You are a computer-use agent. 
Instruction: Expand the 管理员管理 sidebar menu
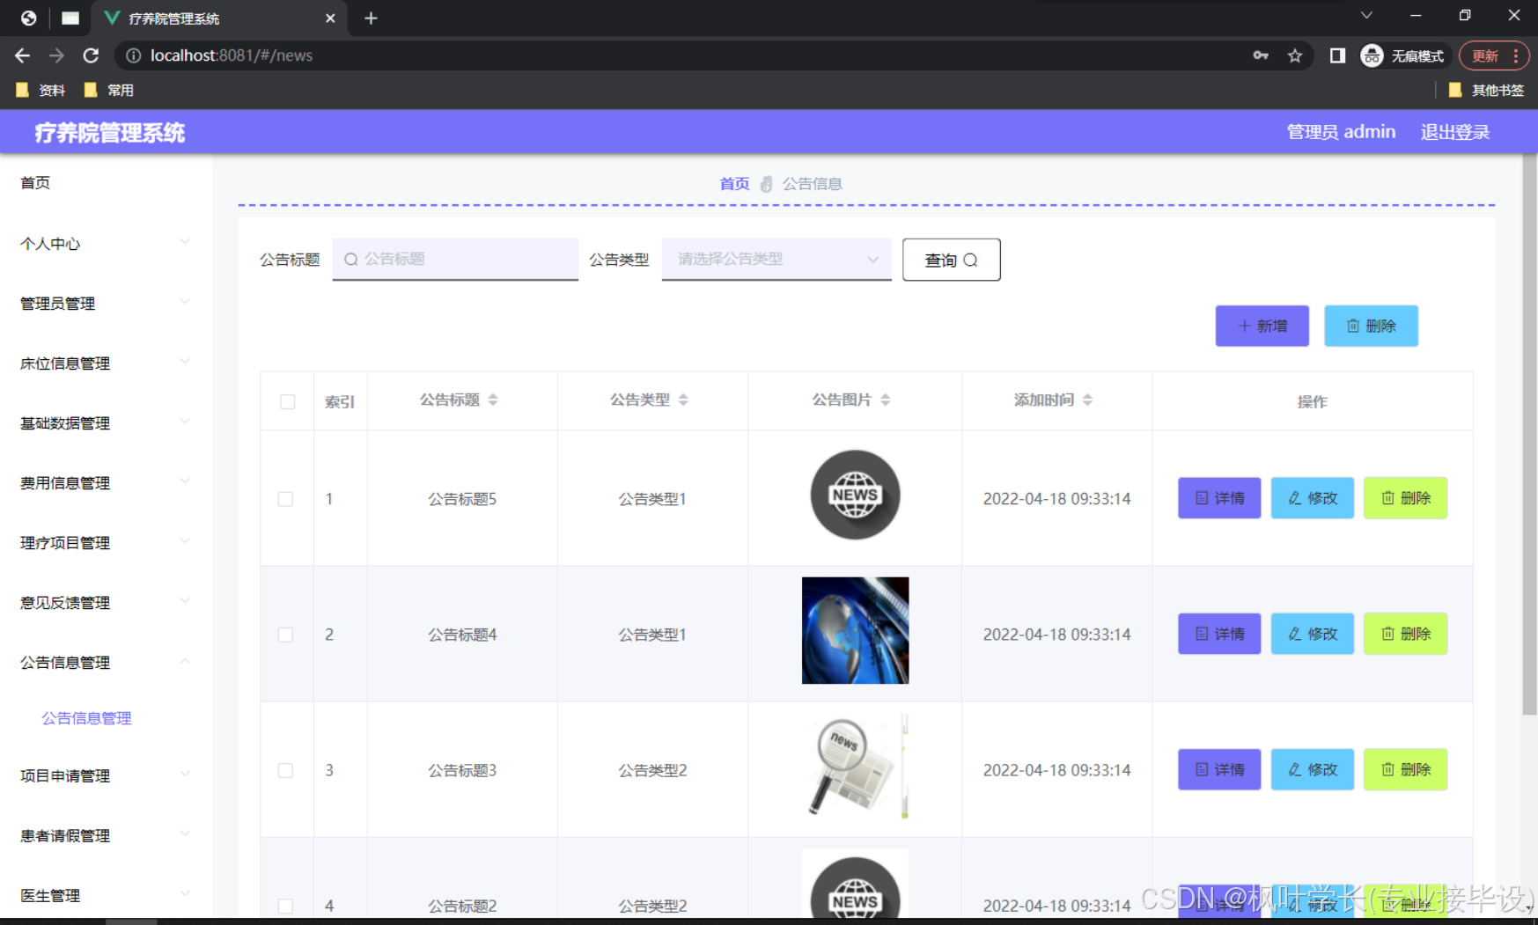(106, 304)
